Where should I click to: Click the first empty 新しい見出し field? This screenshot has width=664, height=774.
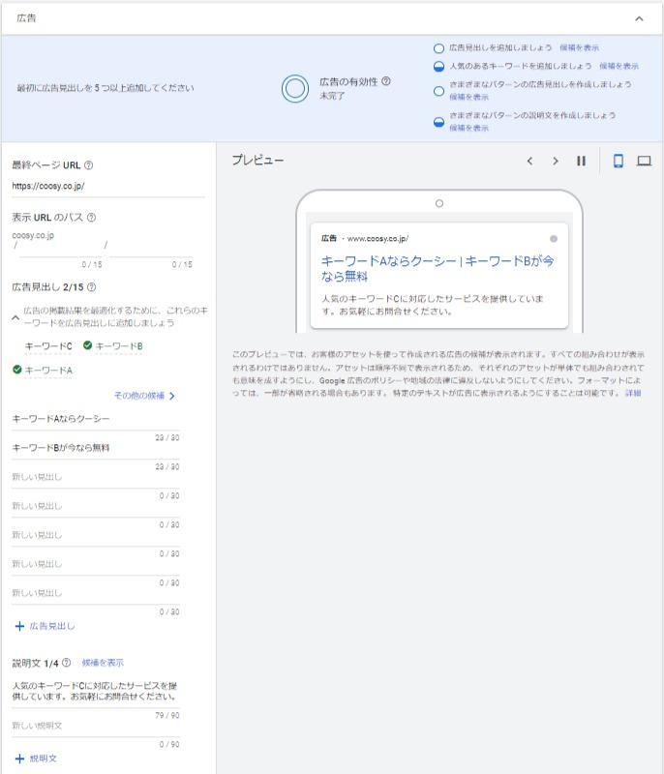click(x=95, y=477)
